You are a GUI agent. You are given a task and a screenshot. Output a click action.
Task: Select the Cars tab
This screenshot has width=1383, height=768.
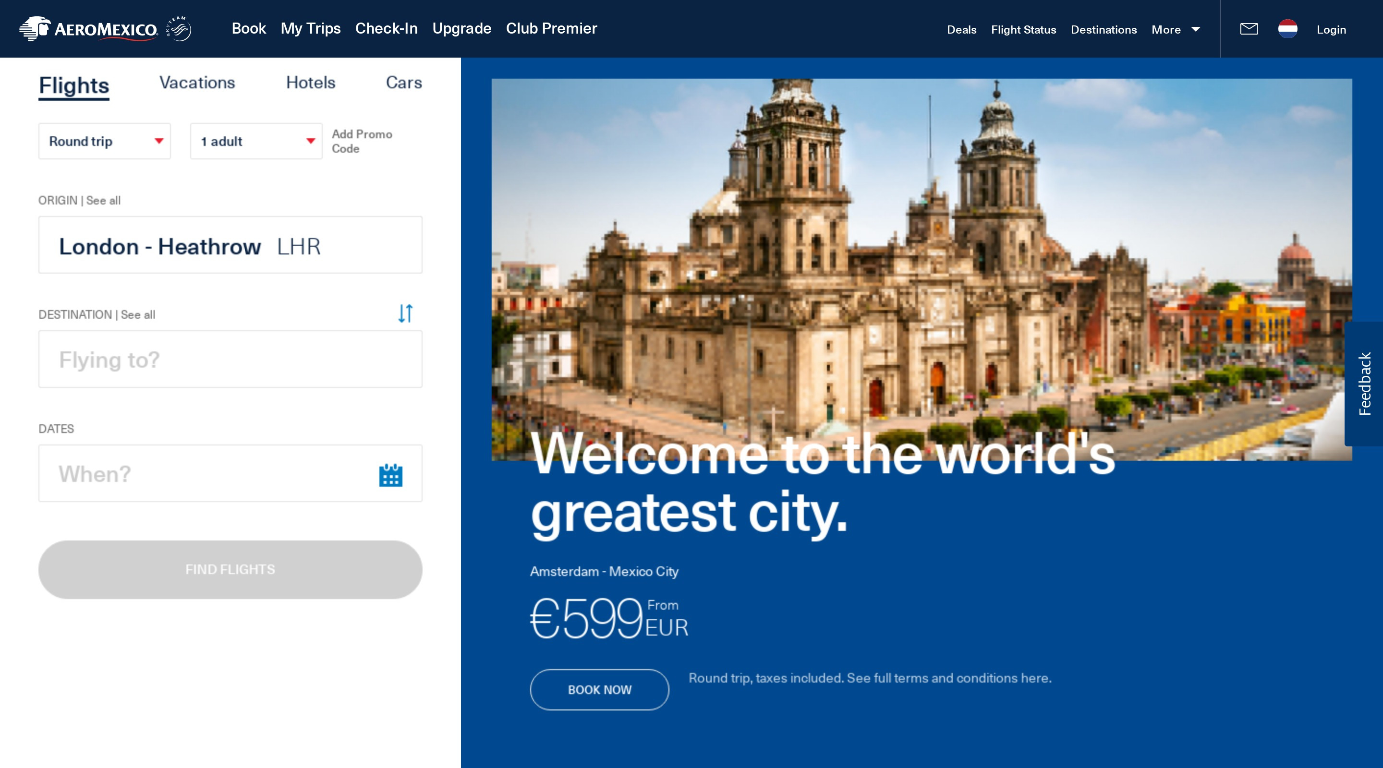404,83
